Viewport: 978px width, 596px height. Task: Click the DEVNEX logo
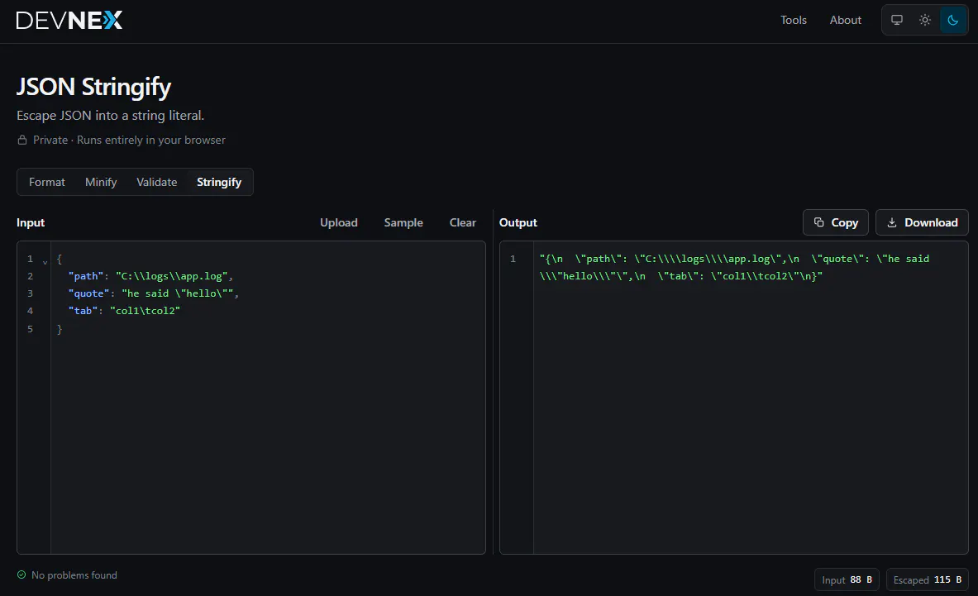(x=69, y=21)
